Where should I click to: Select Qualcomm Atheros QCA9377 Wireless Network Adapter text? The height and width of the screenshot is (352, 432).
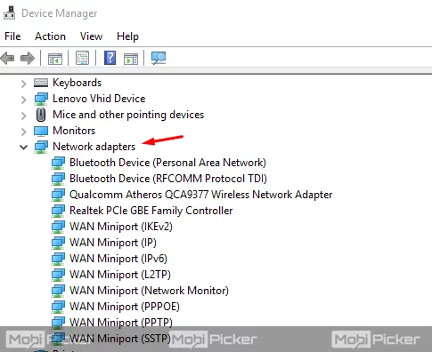[201, 195]
